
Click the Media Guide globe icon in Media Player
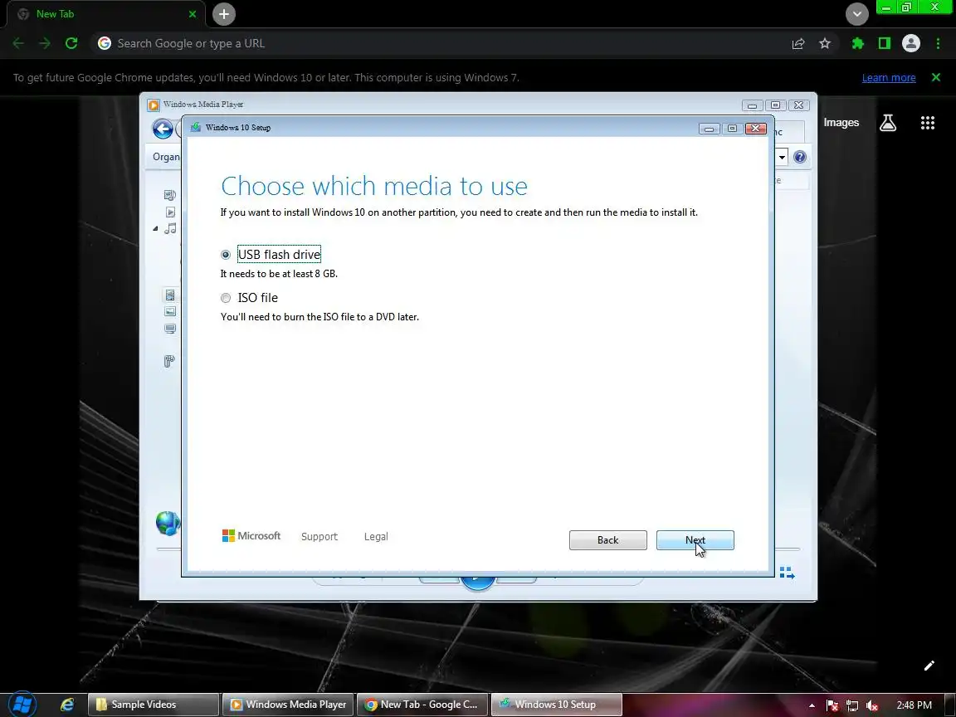pos(168,523)
